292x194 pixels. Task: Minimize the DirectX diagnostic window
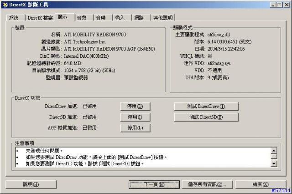(x=273, y=5)
